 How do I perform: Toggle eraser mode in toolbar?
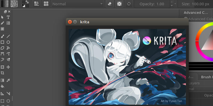110,4
